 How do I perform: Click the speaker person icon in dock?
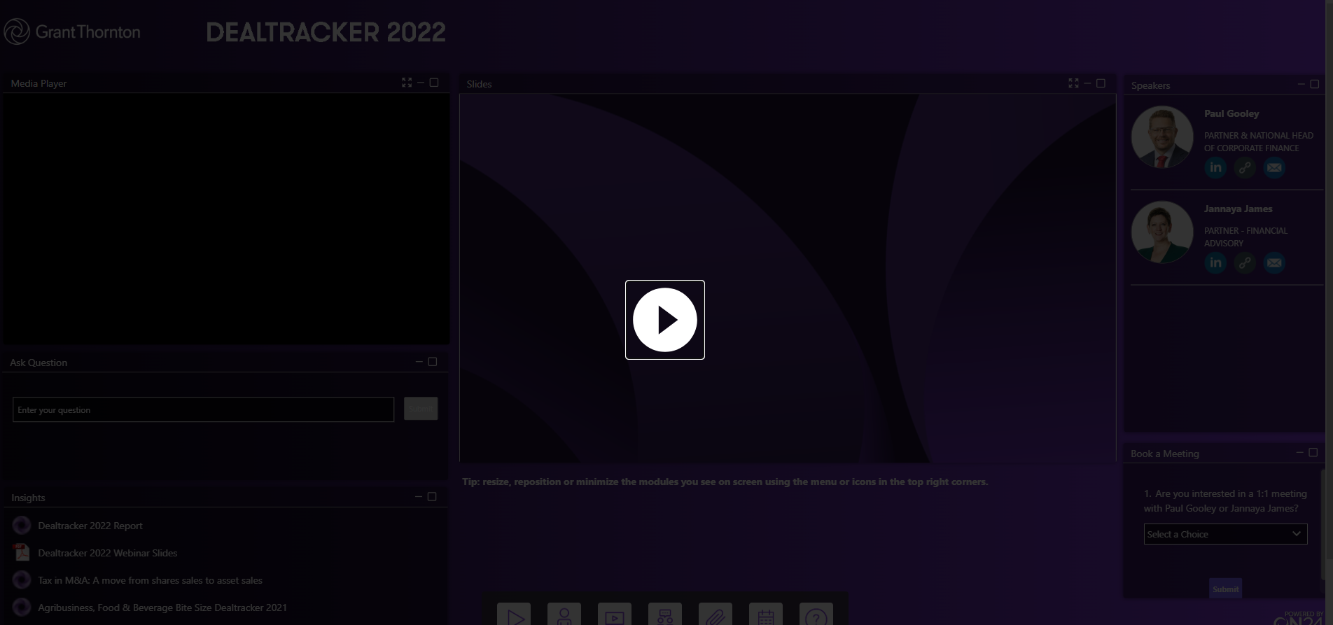pyautogui.click(x=564, y=615)
